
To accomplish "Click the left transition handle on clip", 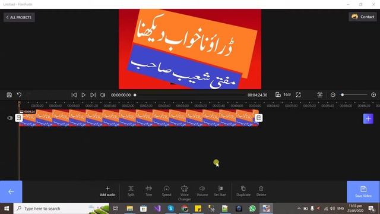I will 18,118.
